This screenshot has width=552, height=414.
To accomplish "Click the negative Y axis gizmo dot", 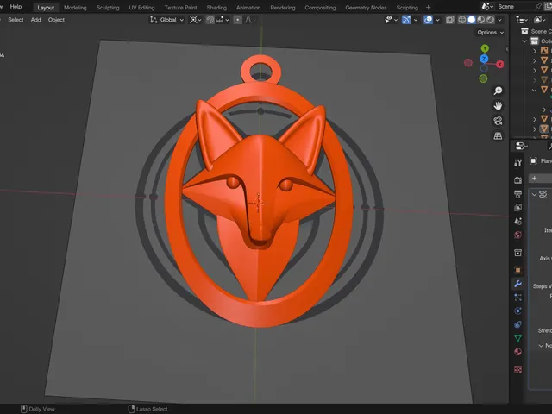I will pyautogui.click(x=483, y=78).
